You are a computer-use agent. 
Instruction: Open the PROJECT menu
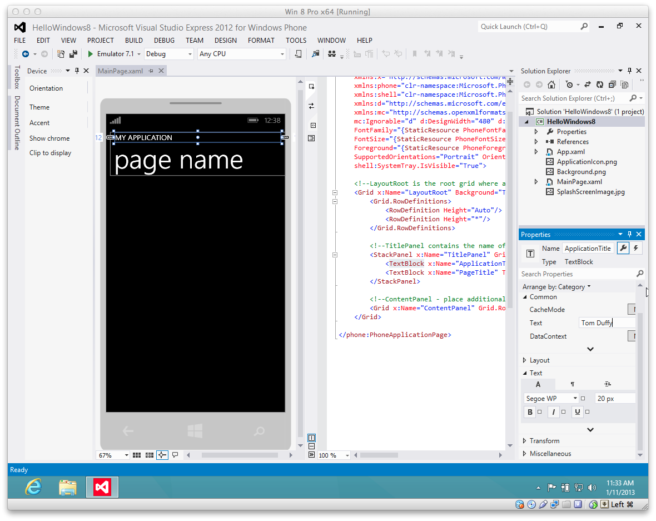(x=101, y=41)
